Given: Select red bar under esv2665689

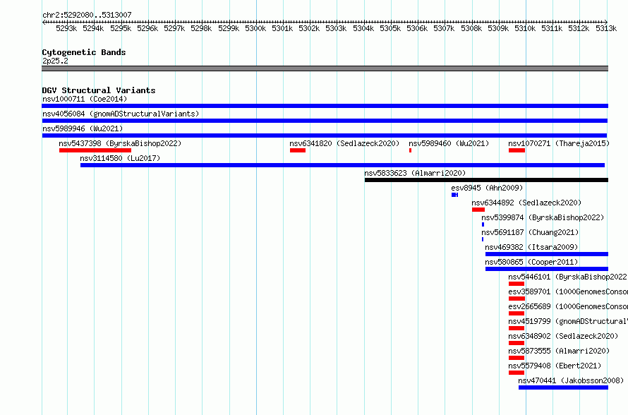Looking at the screenshot, I should point(517,313).
